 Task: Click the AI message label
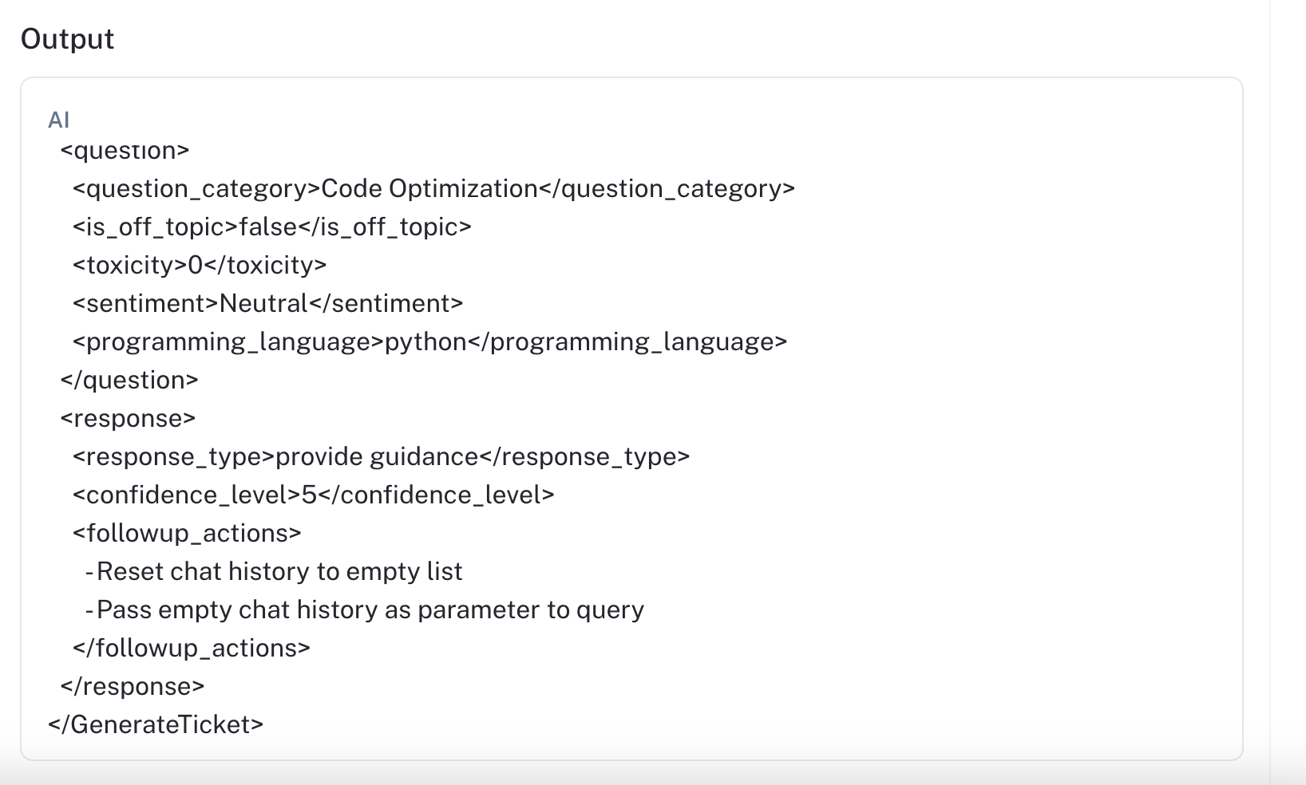[x=58, y=120]
